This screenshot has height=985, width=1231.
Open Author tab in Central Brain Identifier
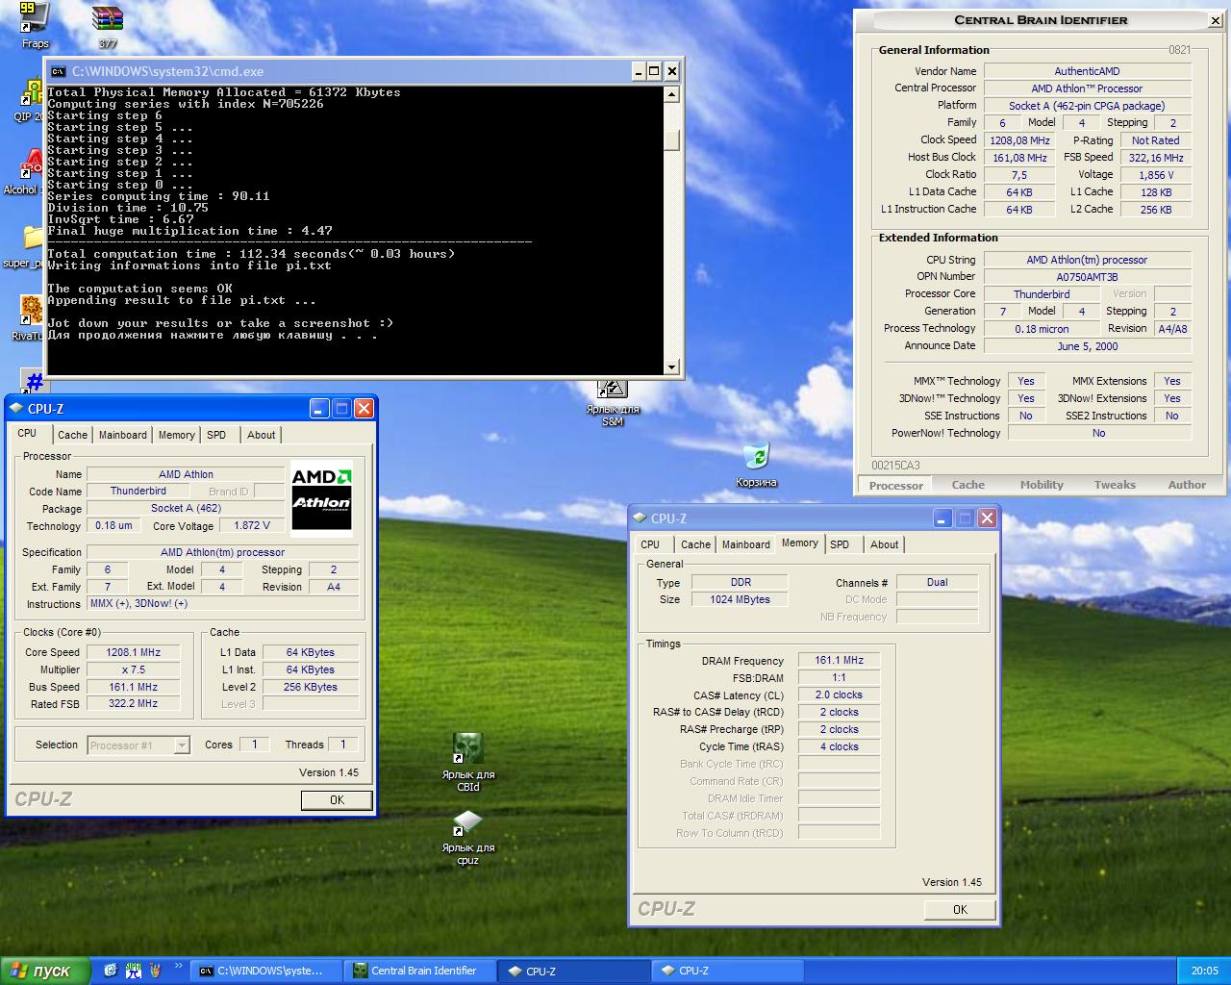(1187, 485)
